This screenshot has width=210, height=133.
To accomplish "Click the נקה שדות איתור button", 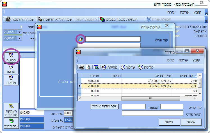I will point(104,106).
